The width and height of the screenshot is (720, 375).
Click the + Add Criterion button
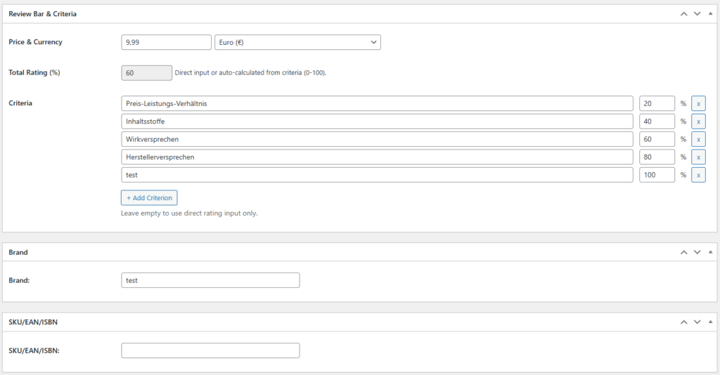point(149,198)
